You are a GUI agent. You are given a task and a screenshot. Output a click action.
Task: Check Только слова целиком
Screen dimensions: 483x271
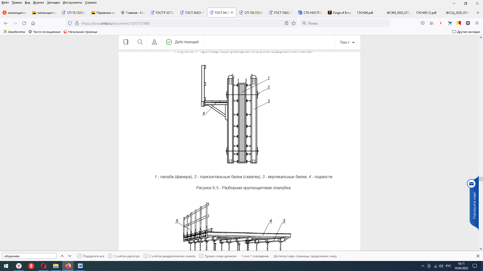(201, 256)
